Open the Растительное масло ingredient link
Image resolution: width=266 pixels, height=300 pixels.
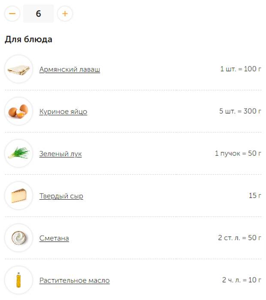(x=75, y=280)
